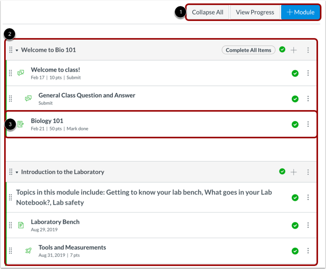Open options menu for Welcome to Bio 101 module
Image resolution: width=326 pixels, height=269 pixels.
pos(308,50)
